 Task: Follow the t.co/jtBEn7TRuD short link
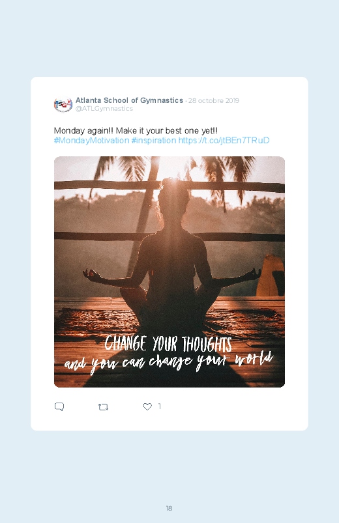[224, 140]
